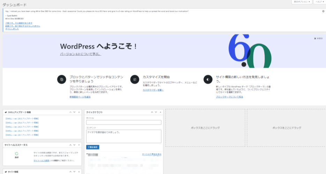
Task: Click the クイックドラフト widget title
Action: [x=94, y=112]
